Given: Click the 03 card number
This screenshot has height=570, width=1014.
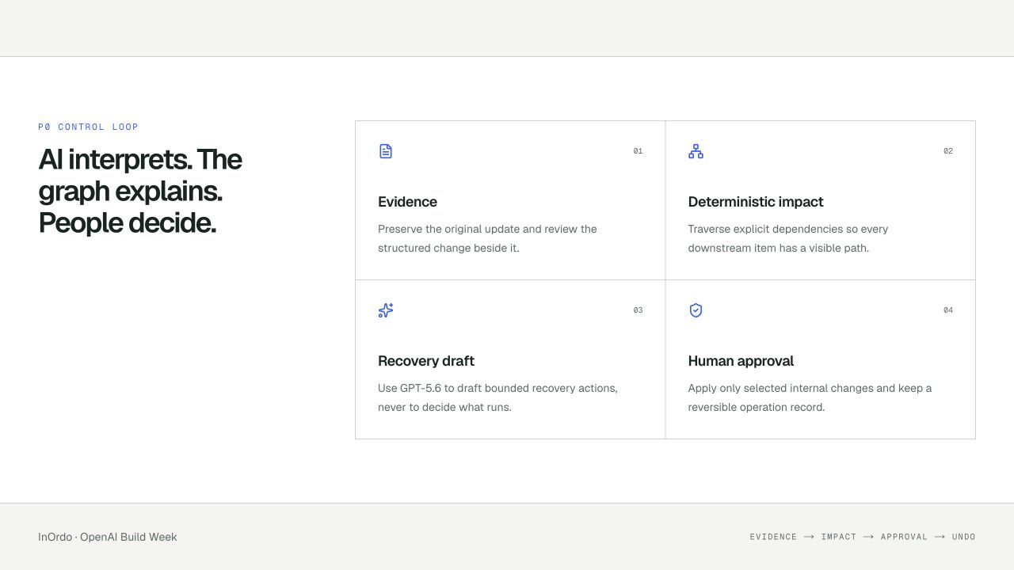Looking at the screenshot, I should pyautogui.click(x=638, y=310).
